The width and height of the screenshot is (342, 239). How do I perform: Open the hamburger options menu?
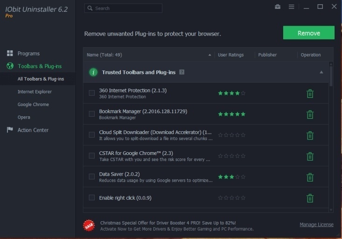[292, 7]
